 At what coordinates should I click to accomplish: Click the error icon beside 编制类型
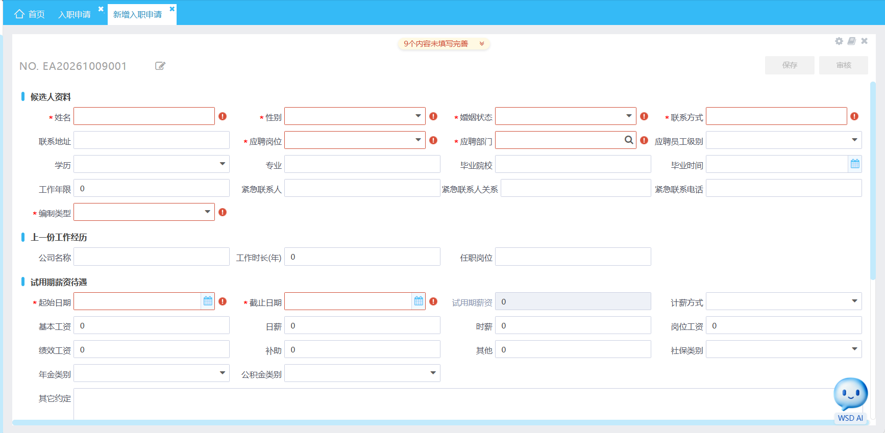click(223, 212)
